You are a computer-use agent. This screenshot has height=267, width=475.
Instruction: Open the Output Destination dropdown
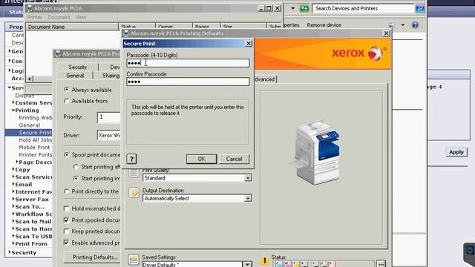point(248,198)
